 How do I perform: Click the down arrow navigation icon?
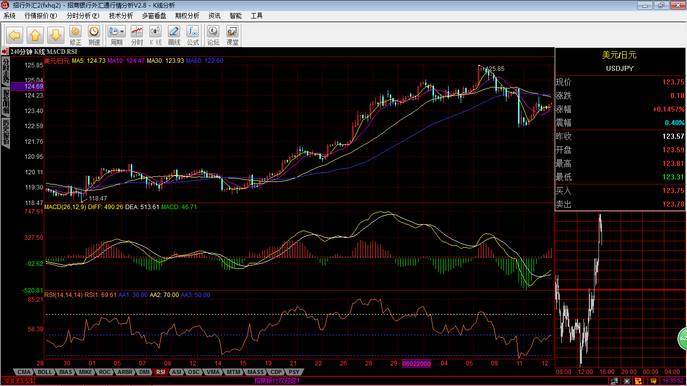click(55, 35)
